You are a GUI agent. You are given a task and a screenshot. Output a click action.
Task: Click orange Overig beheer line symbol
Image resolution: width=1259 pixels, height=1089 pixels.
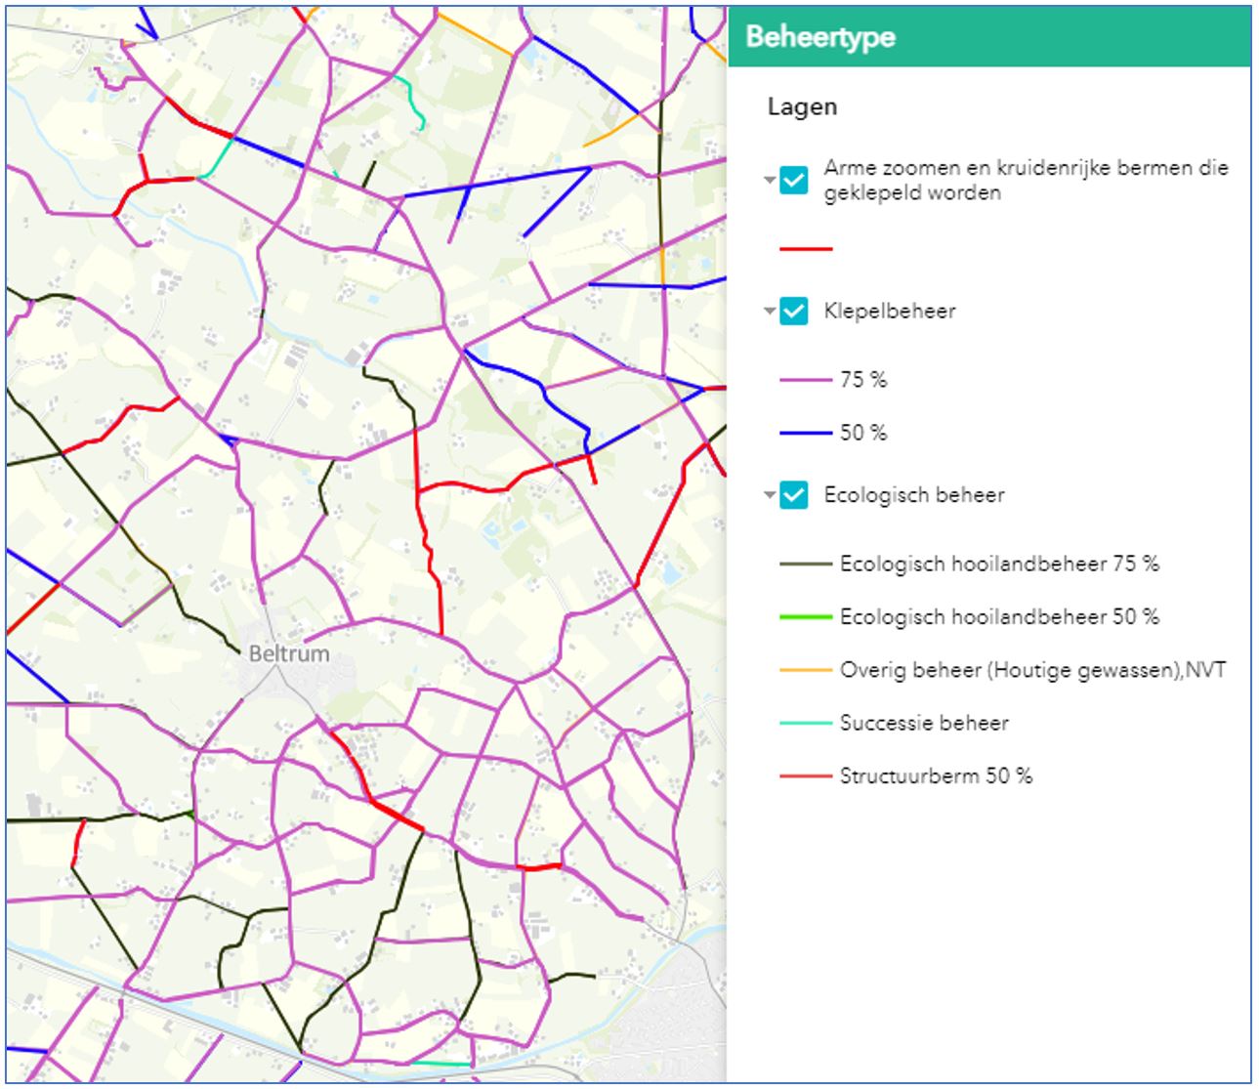coord(806,670)
